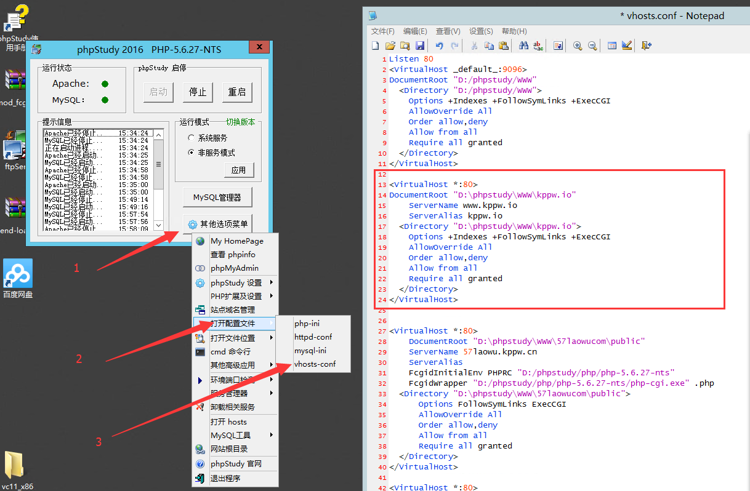Click 卸载相关服务 menu entry
Screen dimensions: 750x491
click(x=236, y=407)
